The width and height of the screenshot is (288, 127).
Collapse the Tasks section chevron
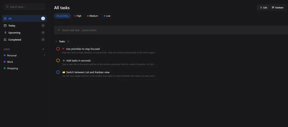click(56, 42)
